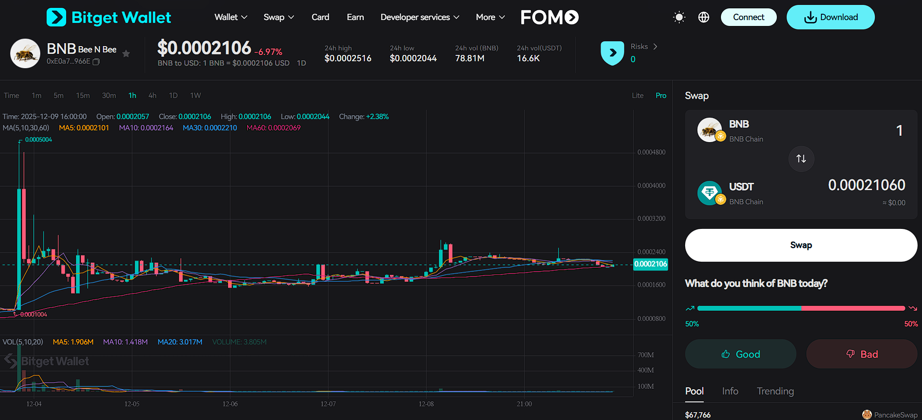Open Swap dropdown menu
The image size is (922, 420).
(279, 17)
